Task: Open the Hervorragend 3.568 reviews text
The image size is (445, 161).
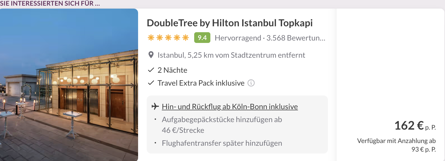Action: (270, 38)
